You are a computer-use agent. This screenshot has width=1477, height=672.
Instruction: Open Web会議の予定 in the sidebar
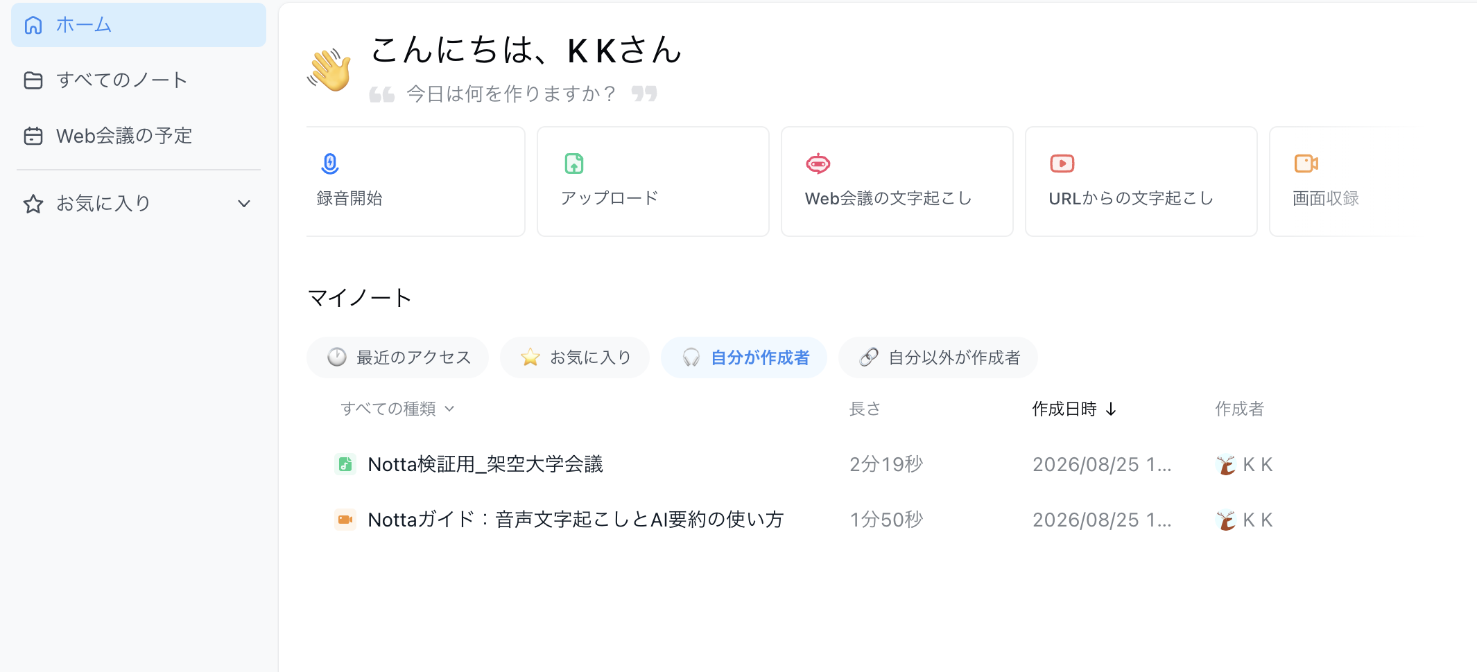point(139,136)
